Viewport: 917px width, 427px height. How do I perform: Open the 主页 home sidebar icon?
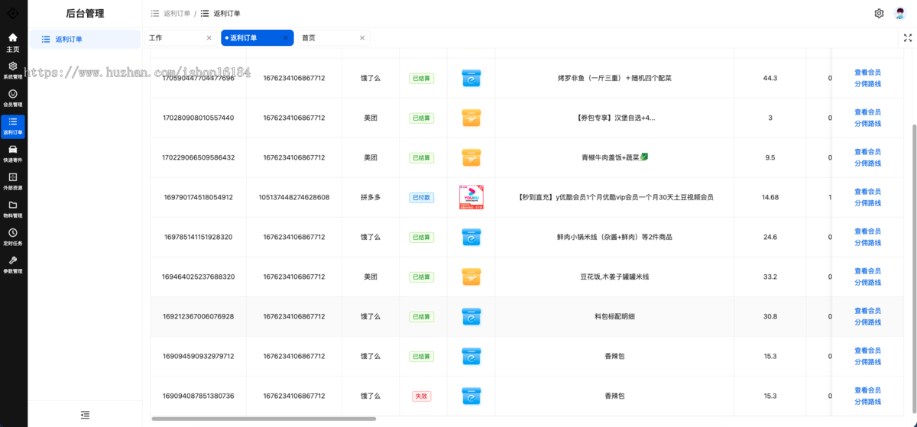(13, 43)
